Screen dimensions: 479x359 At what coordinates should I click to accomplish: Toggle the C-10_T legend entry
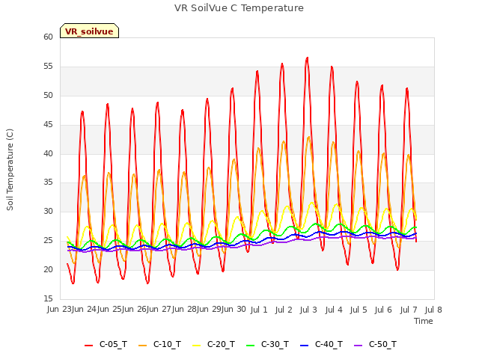(x=159, y=344)
